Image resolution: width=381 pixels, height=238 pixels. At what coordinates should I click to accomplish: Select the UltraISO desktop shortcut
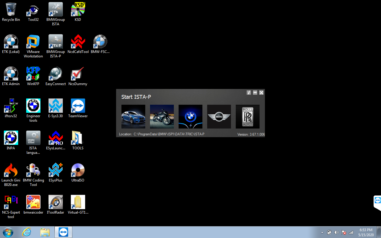click(78, 173)
